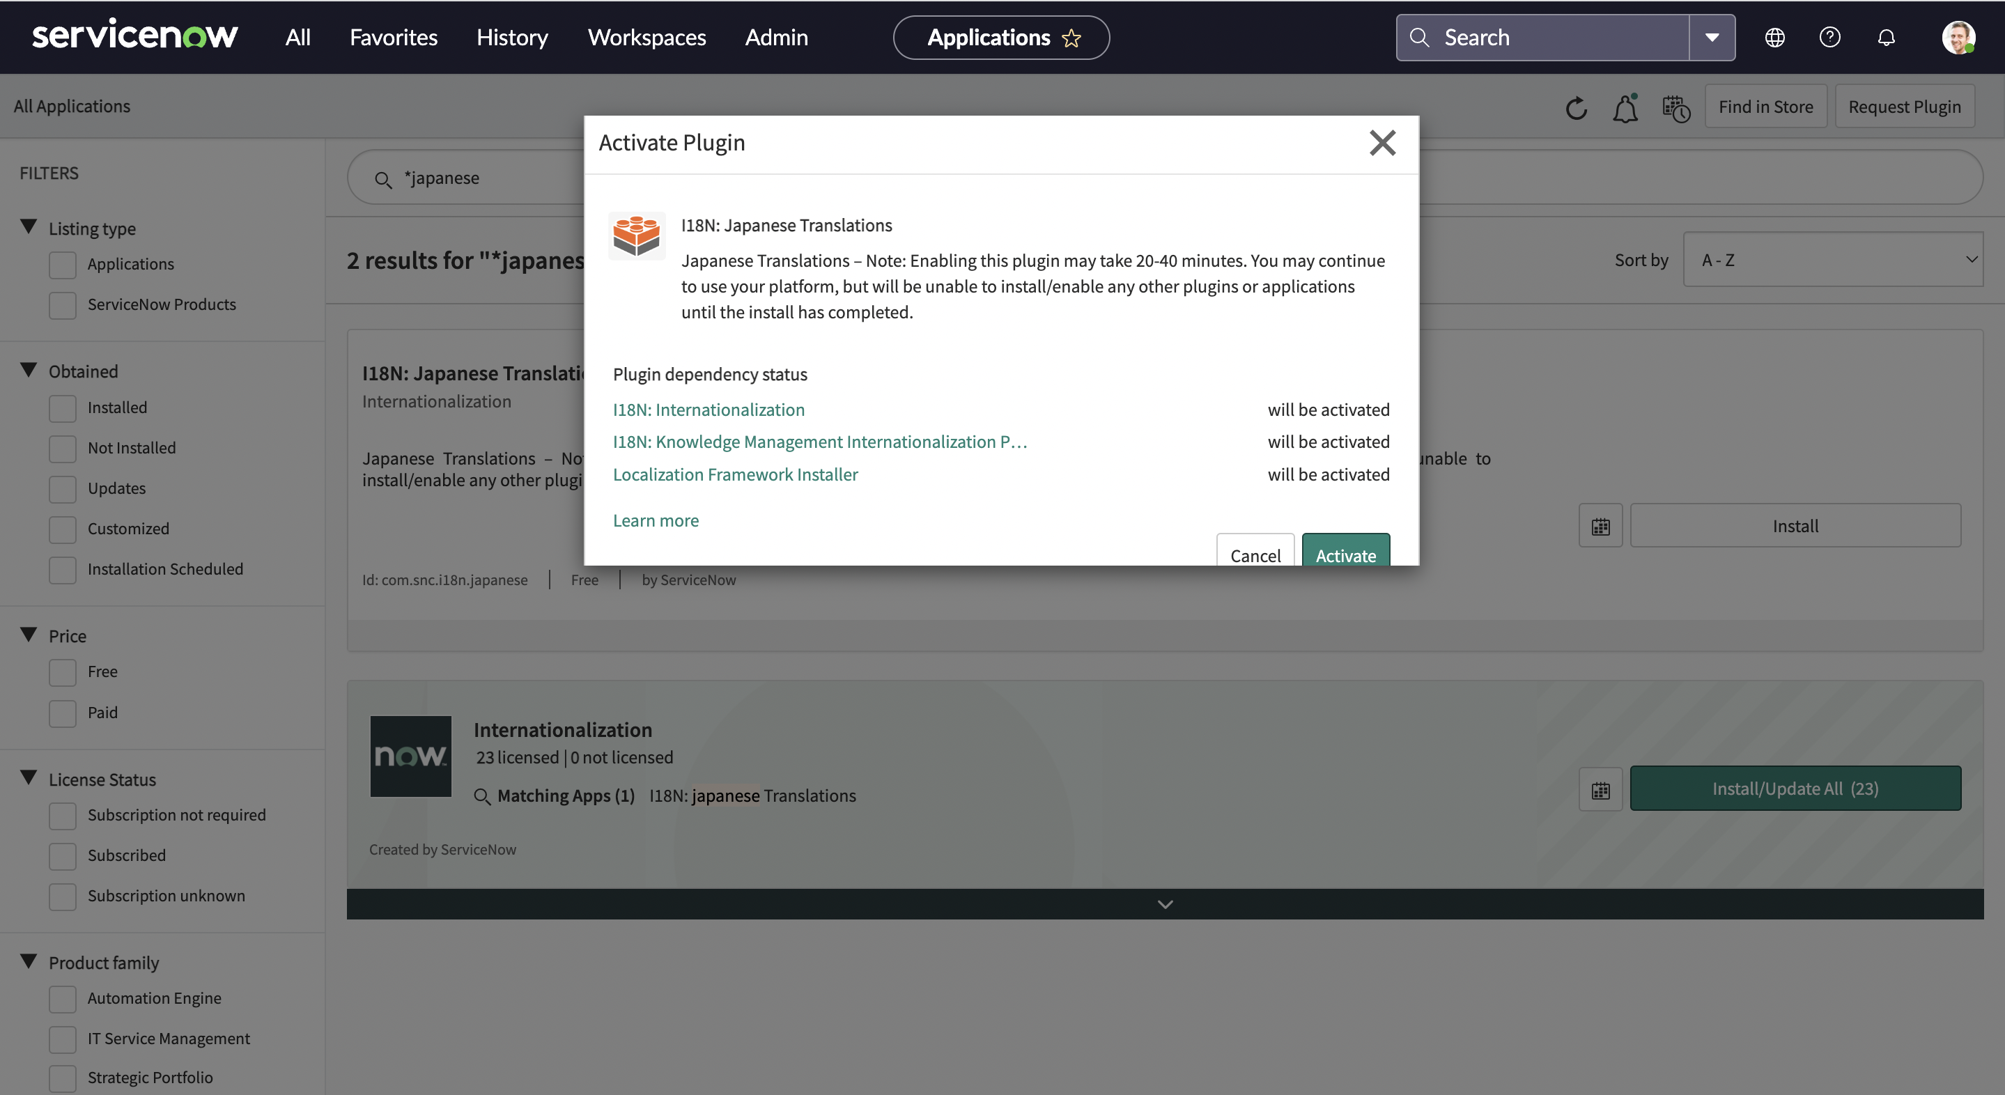This screenshot has height=1095, width=2005.
Task: Open the notification bell with green dot
Action: coord(1625,107)
